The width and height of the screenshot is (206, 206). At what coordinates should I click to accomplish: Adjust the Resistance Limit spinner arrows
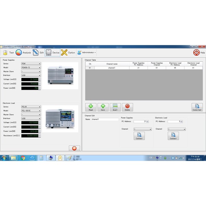pyautogui.click(x=39, y=136)
